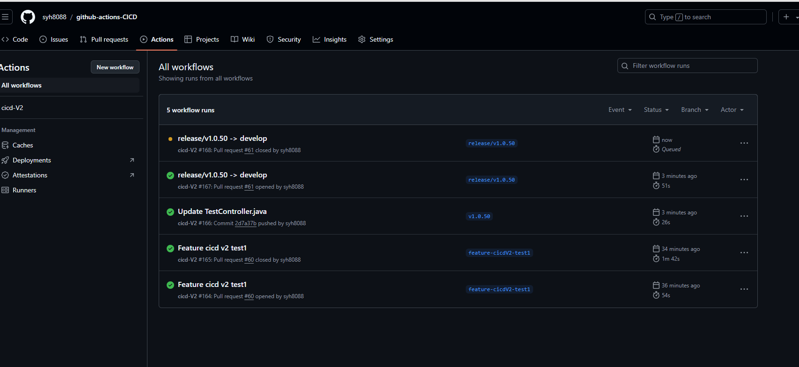Open the three-dot menu for run #164
Image resolution: width=799 pixels, height=367 pixels.
(x=744, y=289)
